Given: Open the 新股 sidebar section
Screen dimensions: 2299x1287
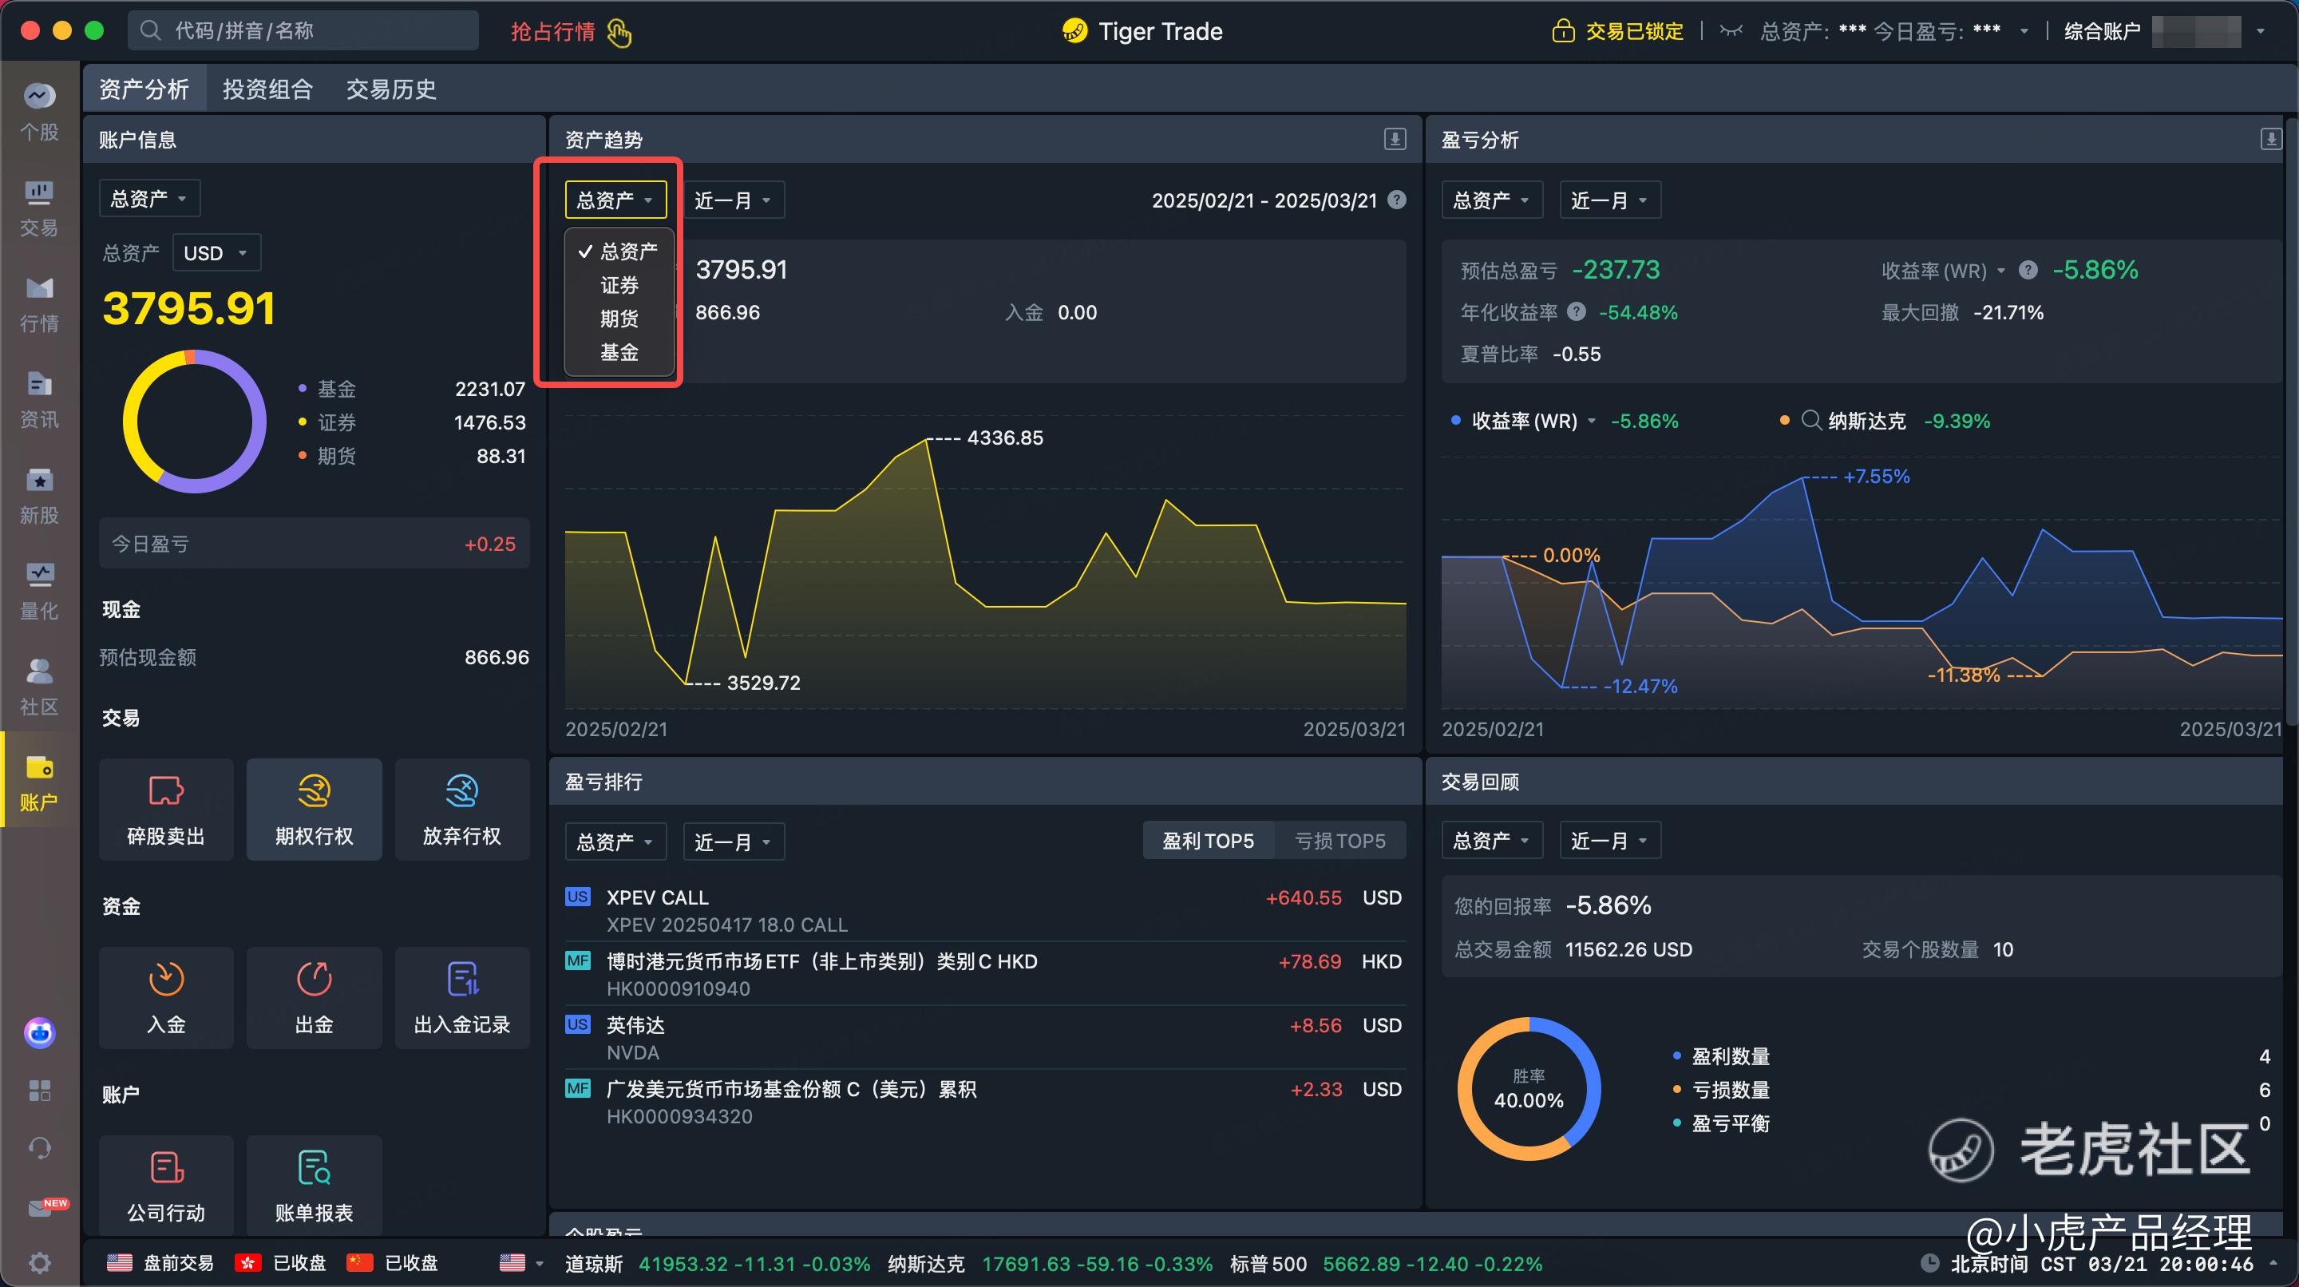Looking at the screenshot, I should click(39, 497).
